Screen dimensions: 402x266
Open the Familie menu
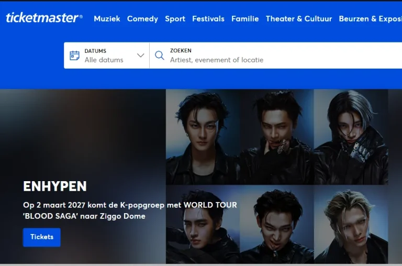pos(245,19)
